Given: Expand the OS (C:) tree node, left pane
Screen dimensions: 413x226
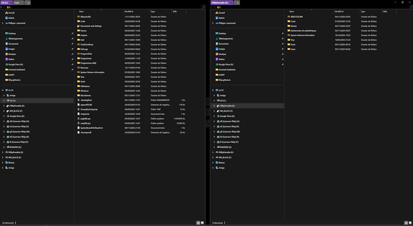Looking at the screenshot, I should coord(3,100).
